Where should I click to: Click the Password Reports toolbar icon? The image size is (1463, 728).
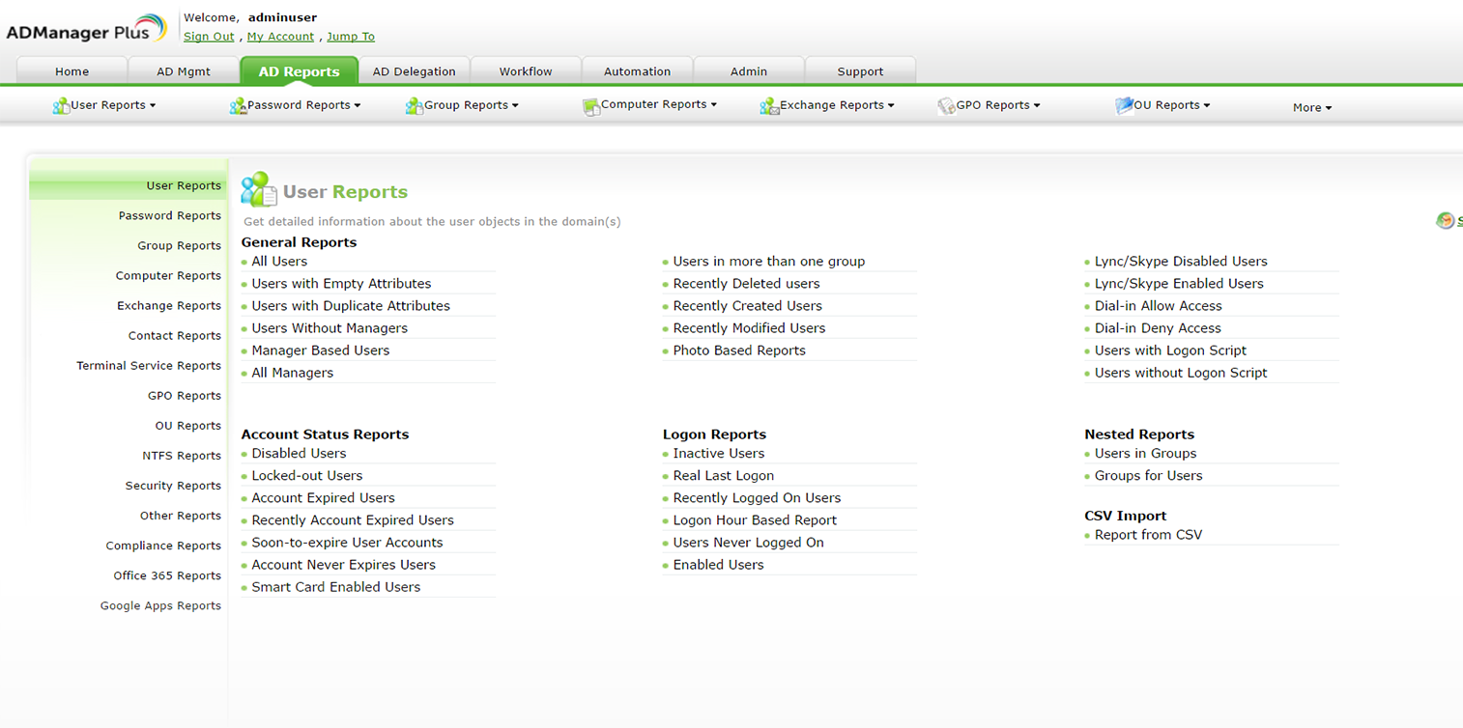[238, 106]
